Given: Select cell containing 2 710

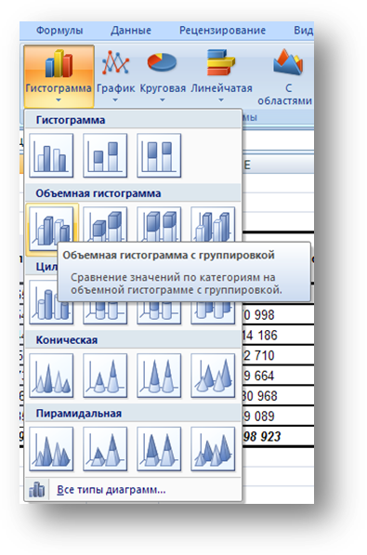Looking at the screenshot, I should pyautogui.click(x=278, y=355).
